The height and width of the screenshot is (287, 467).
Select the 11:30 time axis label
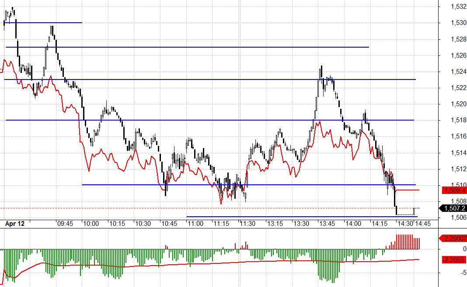pos(247,223)
